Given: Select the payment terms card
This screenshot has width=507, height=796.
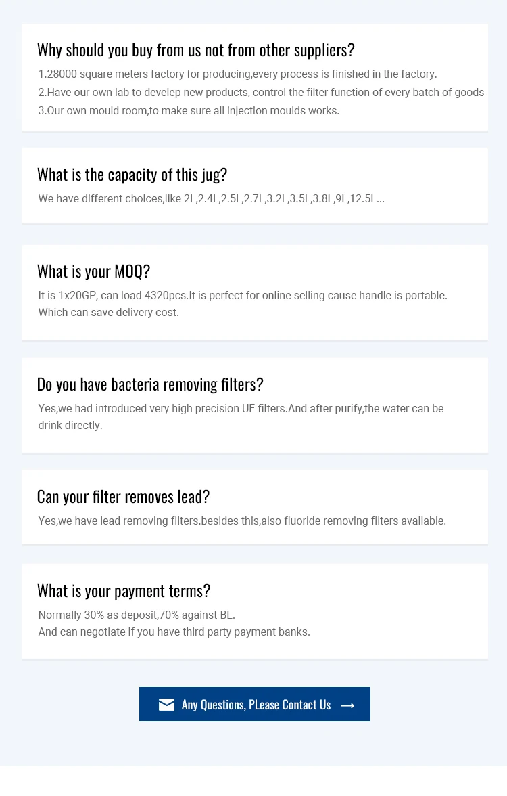Looking at the screenshot, I should tap(254, 611).
